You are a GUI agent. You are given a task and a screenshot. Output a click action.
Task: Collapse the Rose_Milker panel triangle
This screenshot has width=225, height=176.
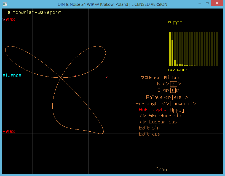pyautogui.click(x=143, y=78)
